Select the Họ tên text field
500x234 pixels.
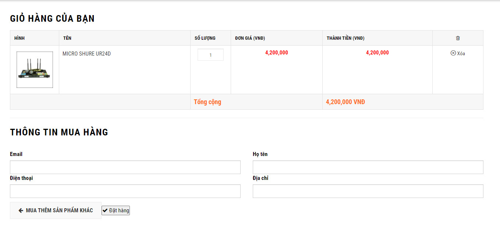[x=368, y=167]
